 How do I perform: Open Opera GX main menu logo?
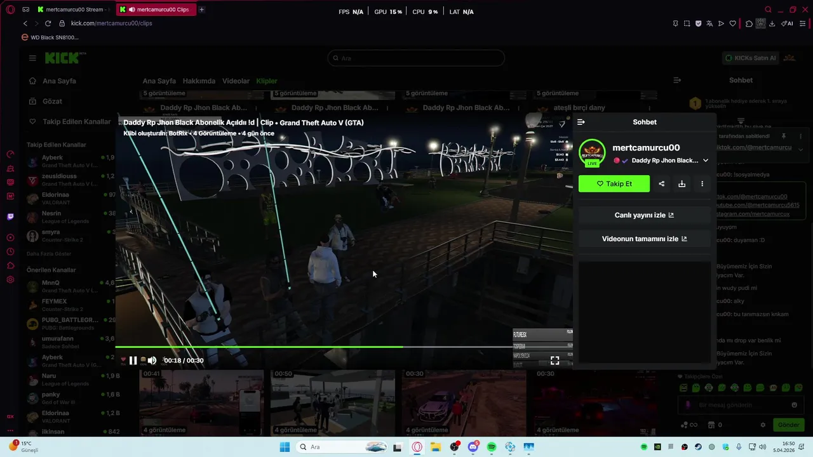(10, 10)
